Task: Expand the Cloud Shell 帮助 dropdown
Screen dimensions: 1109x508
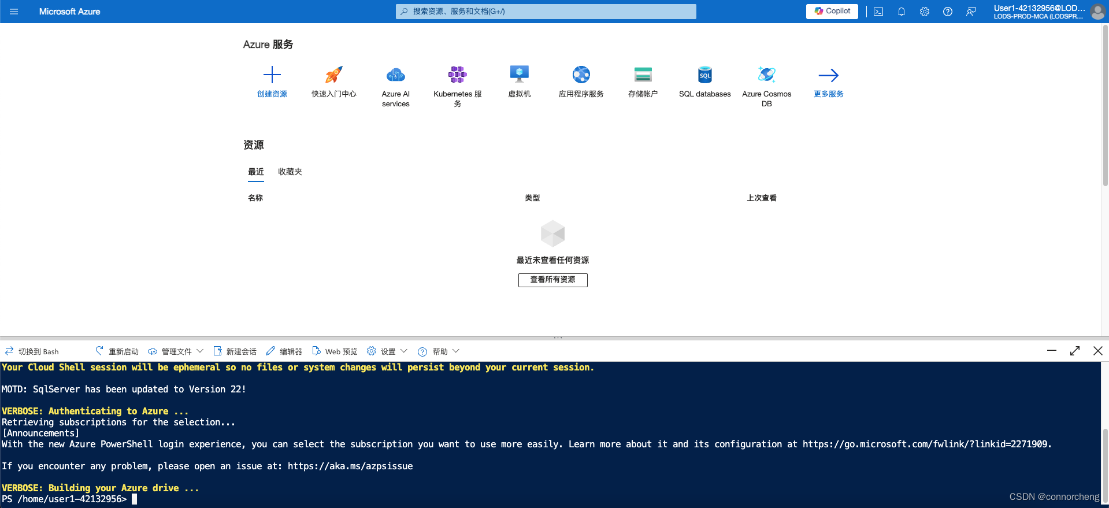Action: pos(439,351)
